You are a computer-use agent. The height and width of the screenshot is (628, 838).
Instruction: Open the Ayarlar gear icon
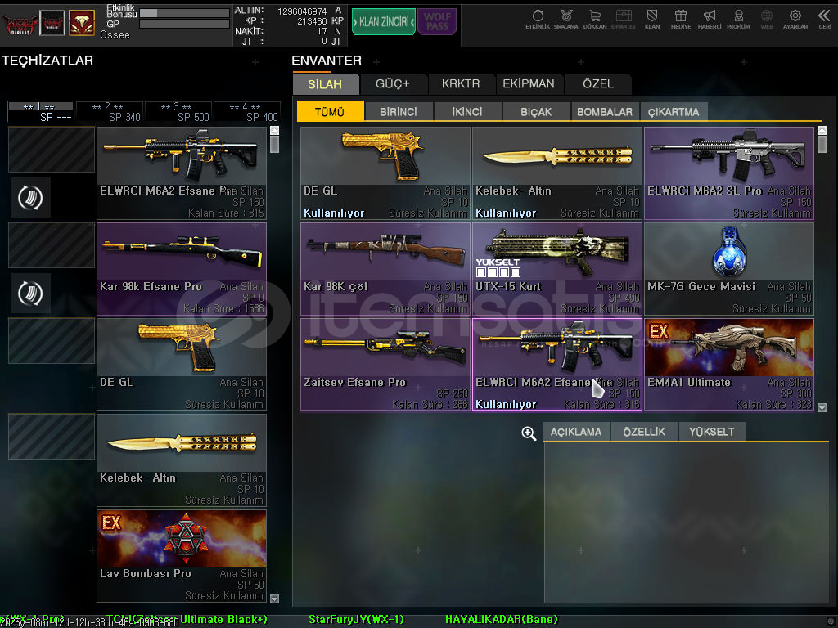tap(795, 19)
